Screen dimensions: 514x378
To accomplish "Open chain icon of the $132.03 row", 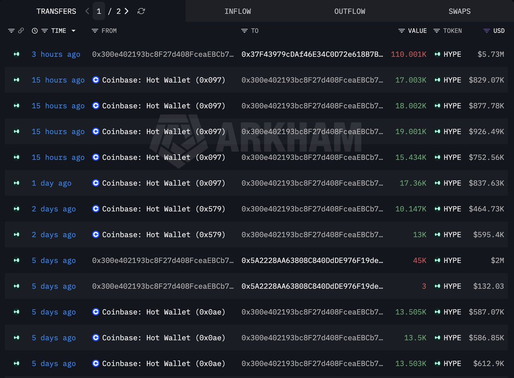I will pos(16,286).
